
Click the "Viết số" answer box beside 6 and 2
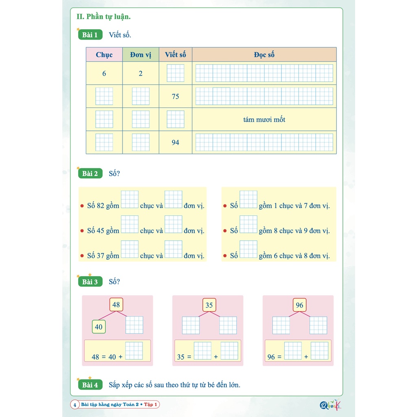point(175,73)
